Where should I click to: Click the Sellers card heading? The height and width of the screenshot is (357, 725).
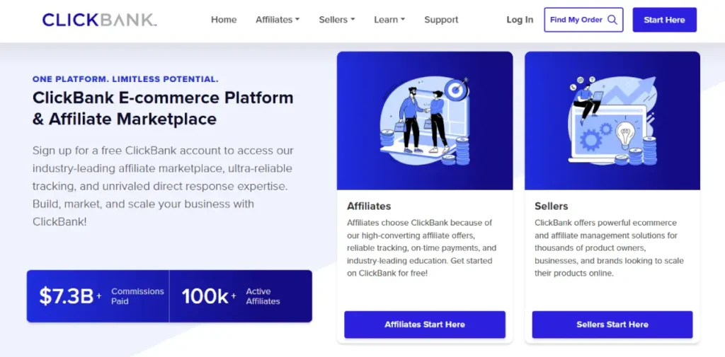(551, 206)
